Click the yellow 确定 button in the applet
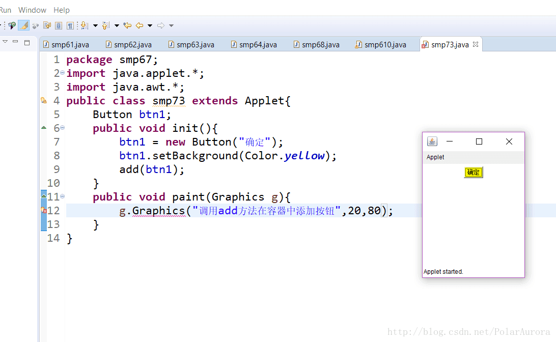The image size is (556, 342). [474, 173]
